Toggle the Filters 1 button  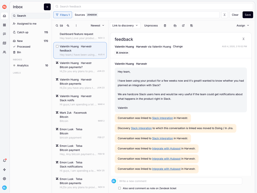pos(62,15)
